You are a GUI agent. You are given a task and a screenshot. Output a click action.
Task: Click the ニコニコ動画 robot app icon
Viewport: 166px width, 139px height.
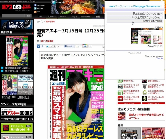145,92
